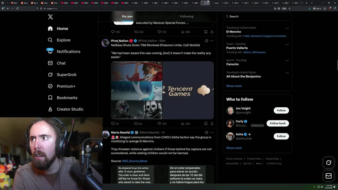The height and width of the screenshot is (190, 338).
Task: Open more options on Mario Nawfal post
Action: tap(212, 132)
